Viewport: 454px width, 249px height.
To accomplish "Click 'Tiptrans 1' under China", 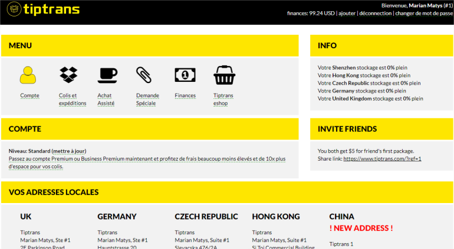I will pyautogui.click(x=341, y=244).
